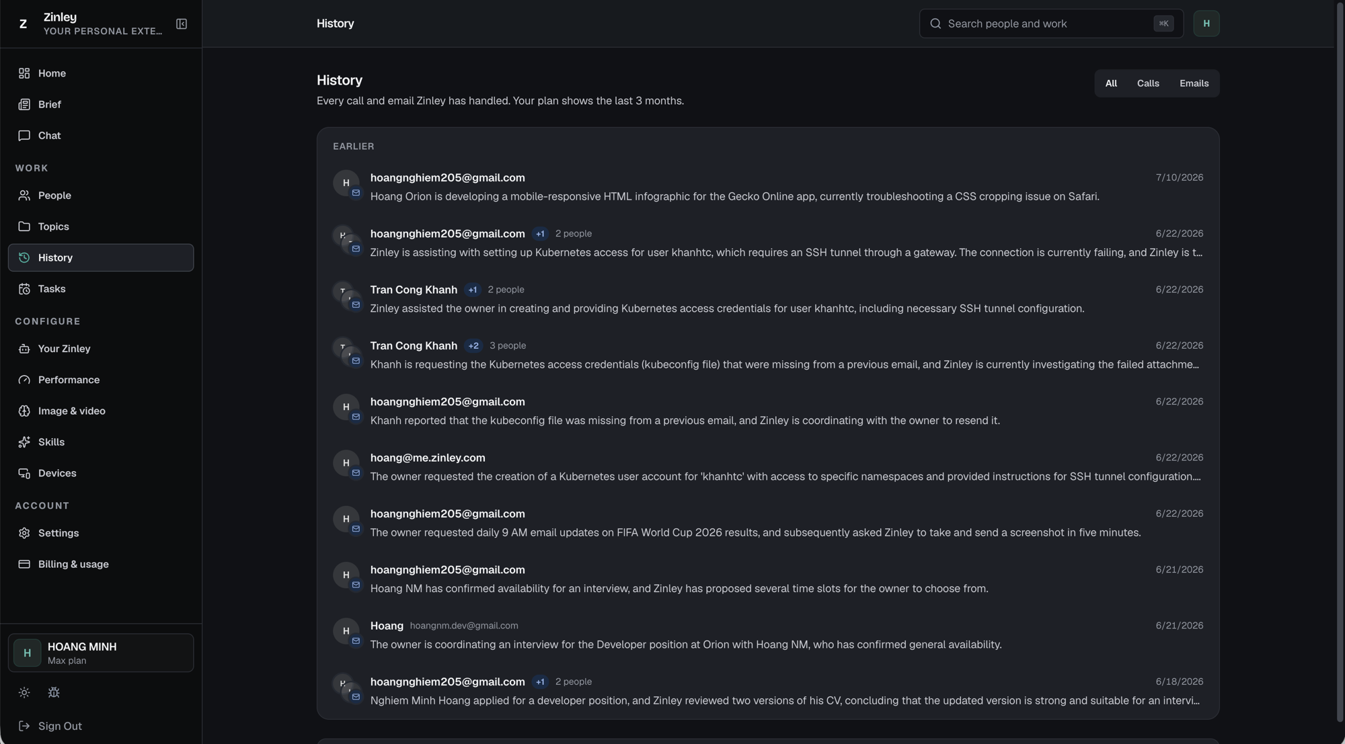
Task: Click the Devices icon
Action: [24, 473]
